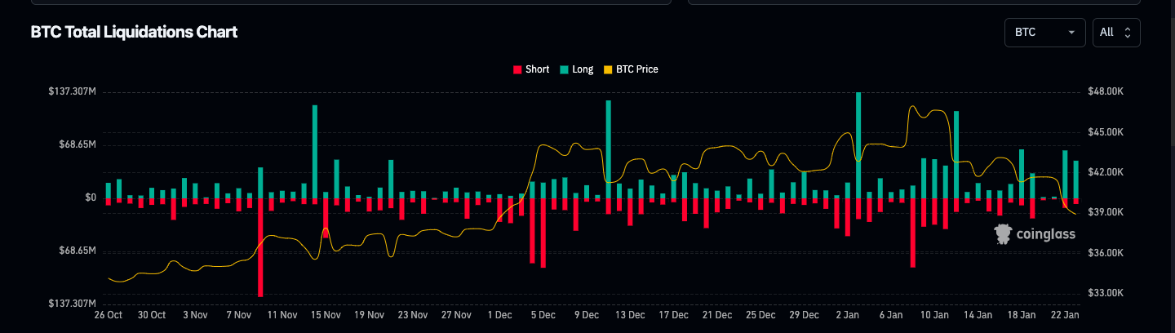Toggle the BTC Price legend series
Screen dimensions: 1175x333
coord(631,69)
